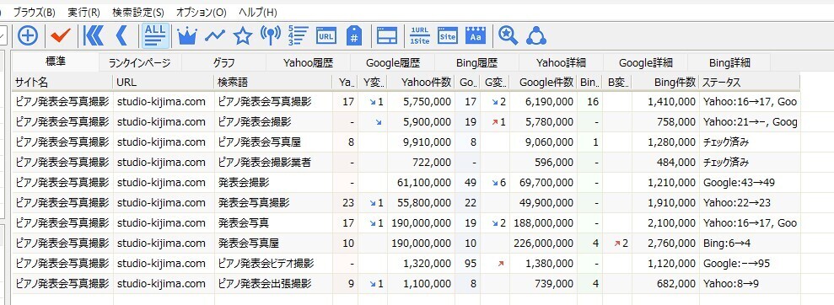This screenshot has width=834, height=305.
Task: Click the crown ranking icon
Action: [x=186, y=35]
